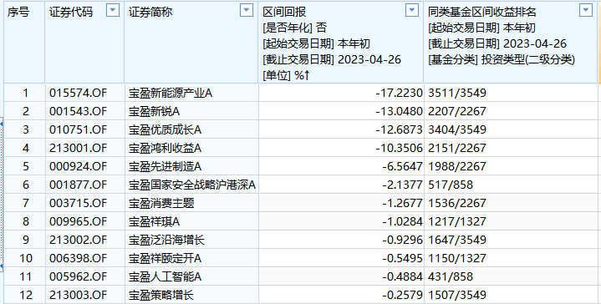Click fund name 宝盈国家安全战略沪港深A

(192, 185)
